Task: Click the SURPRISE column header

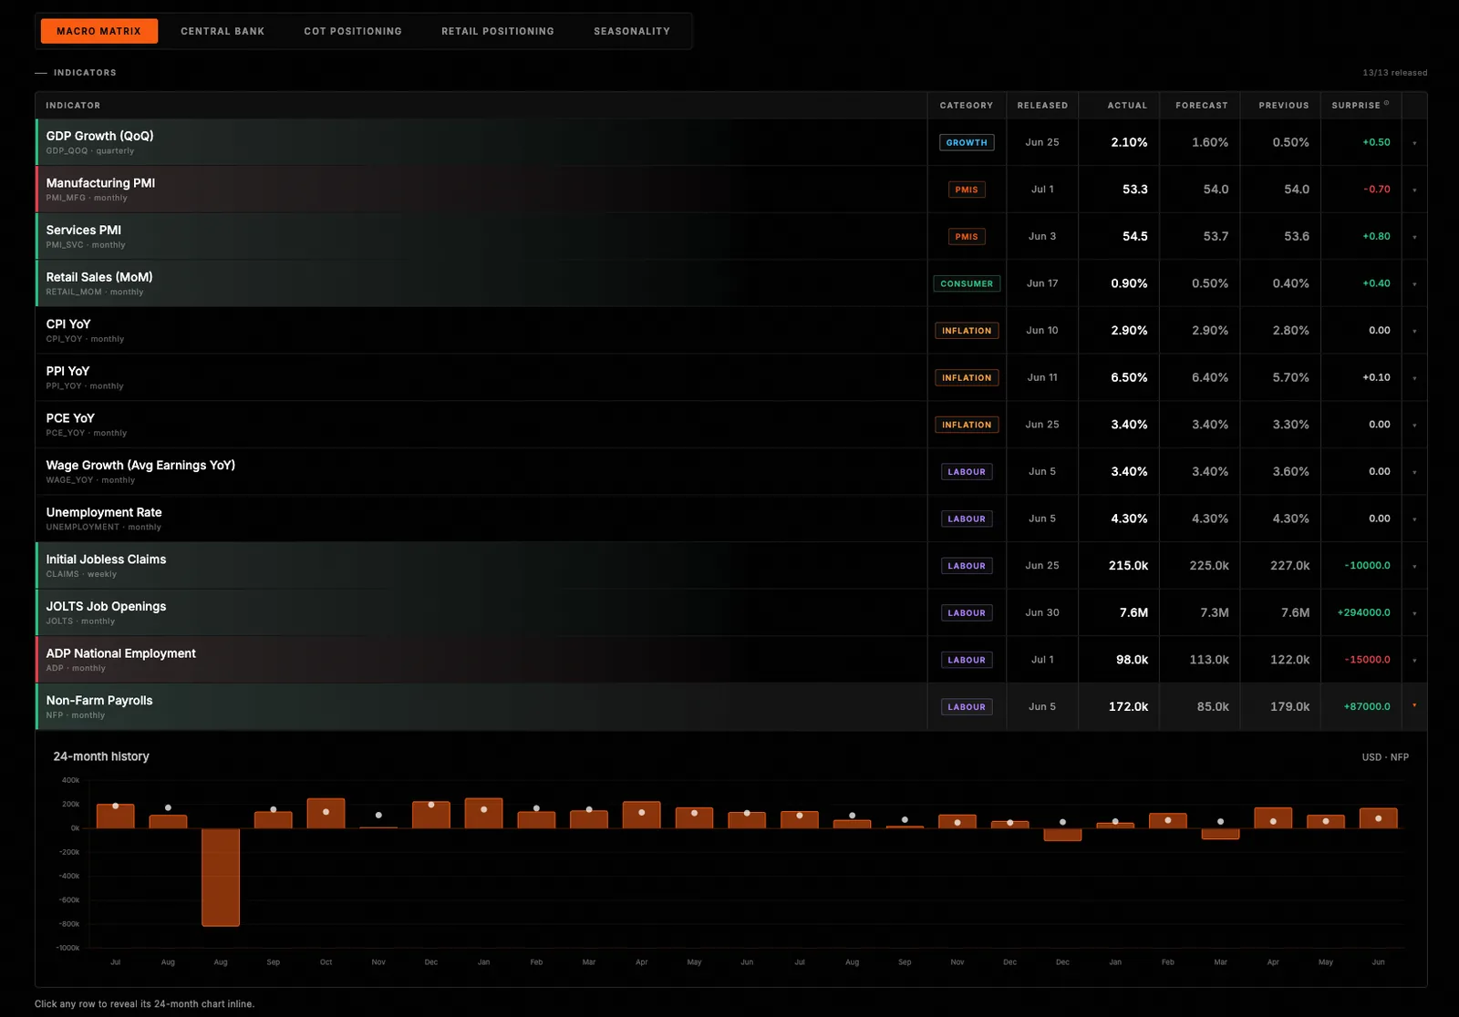Action: 1356,106
